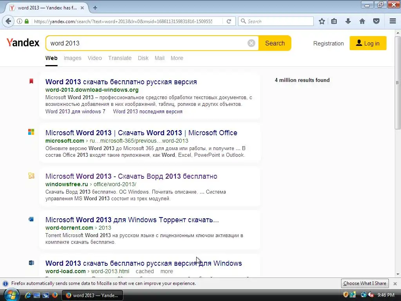Open the site information icon in address bar
401x301 pixels.
coord(20,21)
